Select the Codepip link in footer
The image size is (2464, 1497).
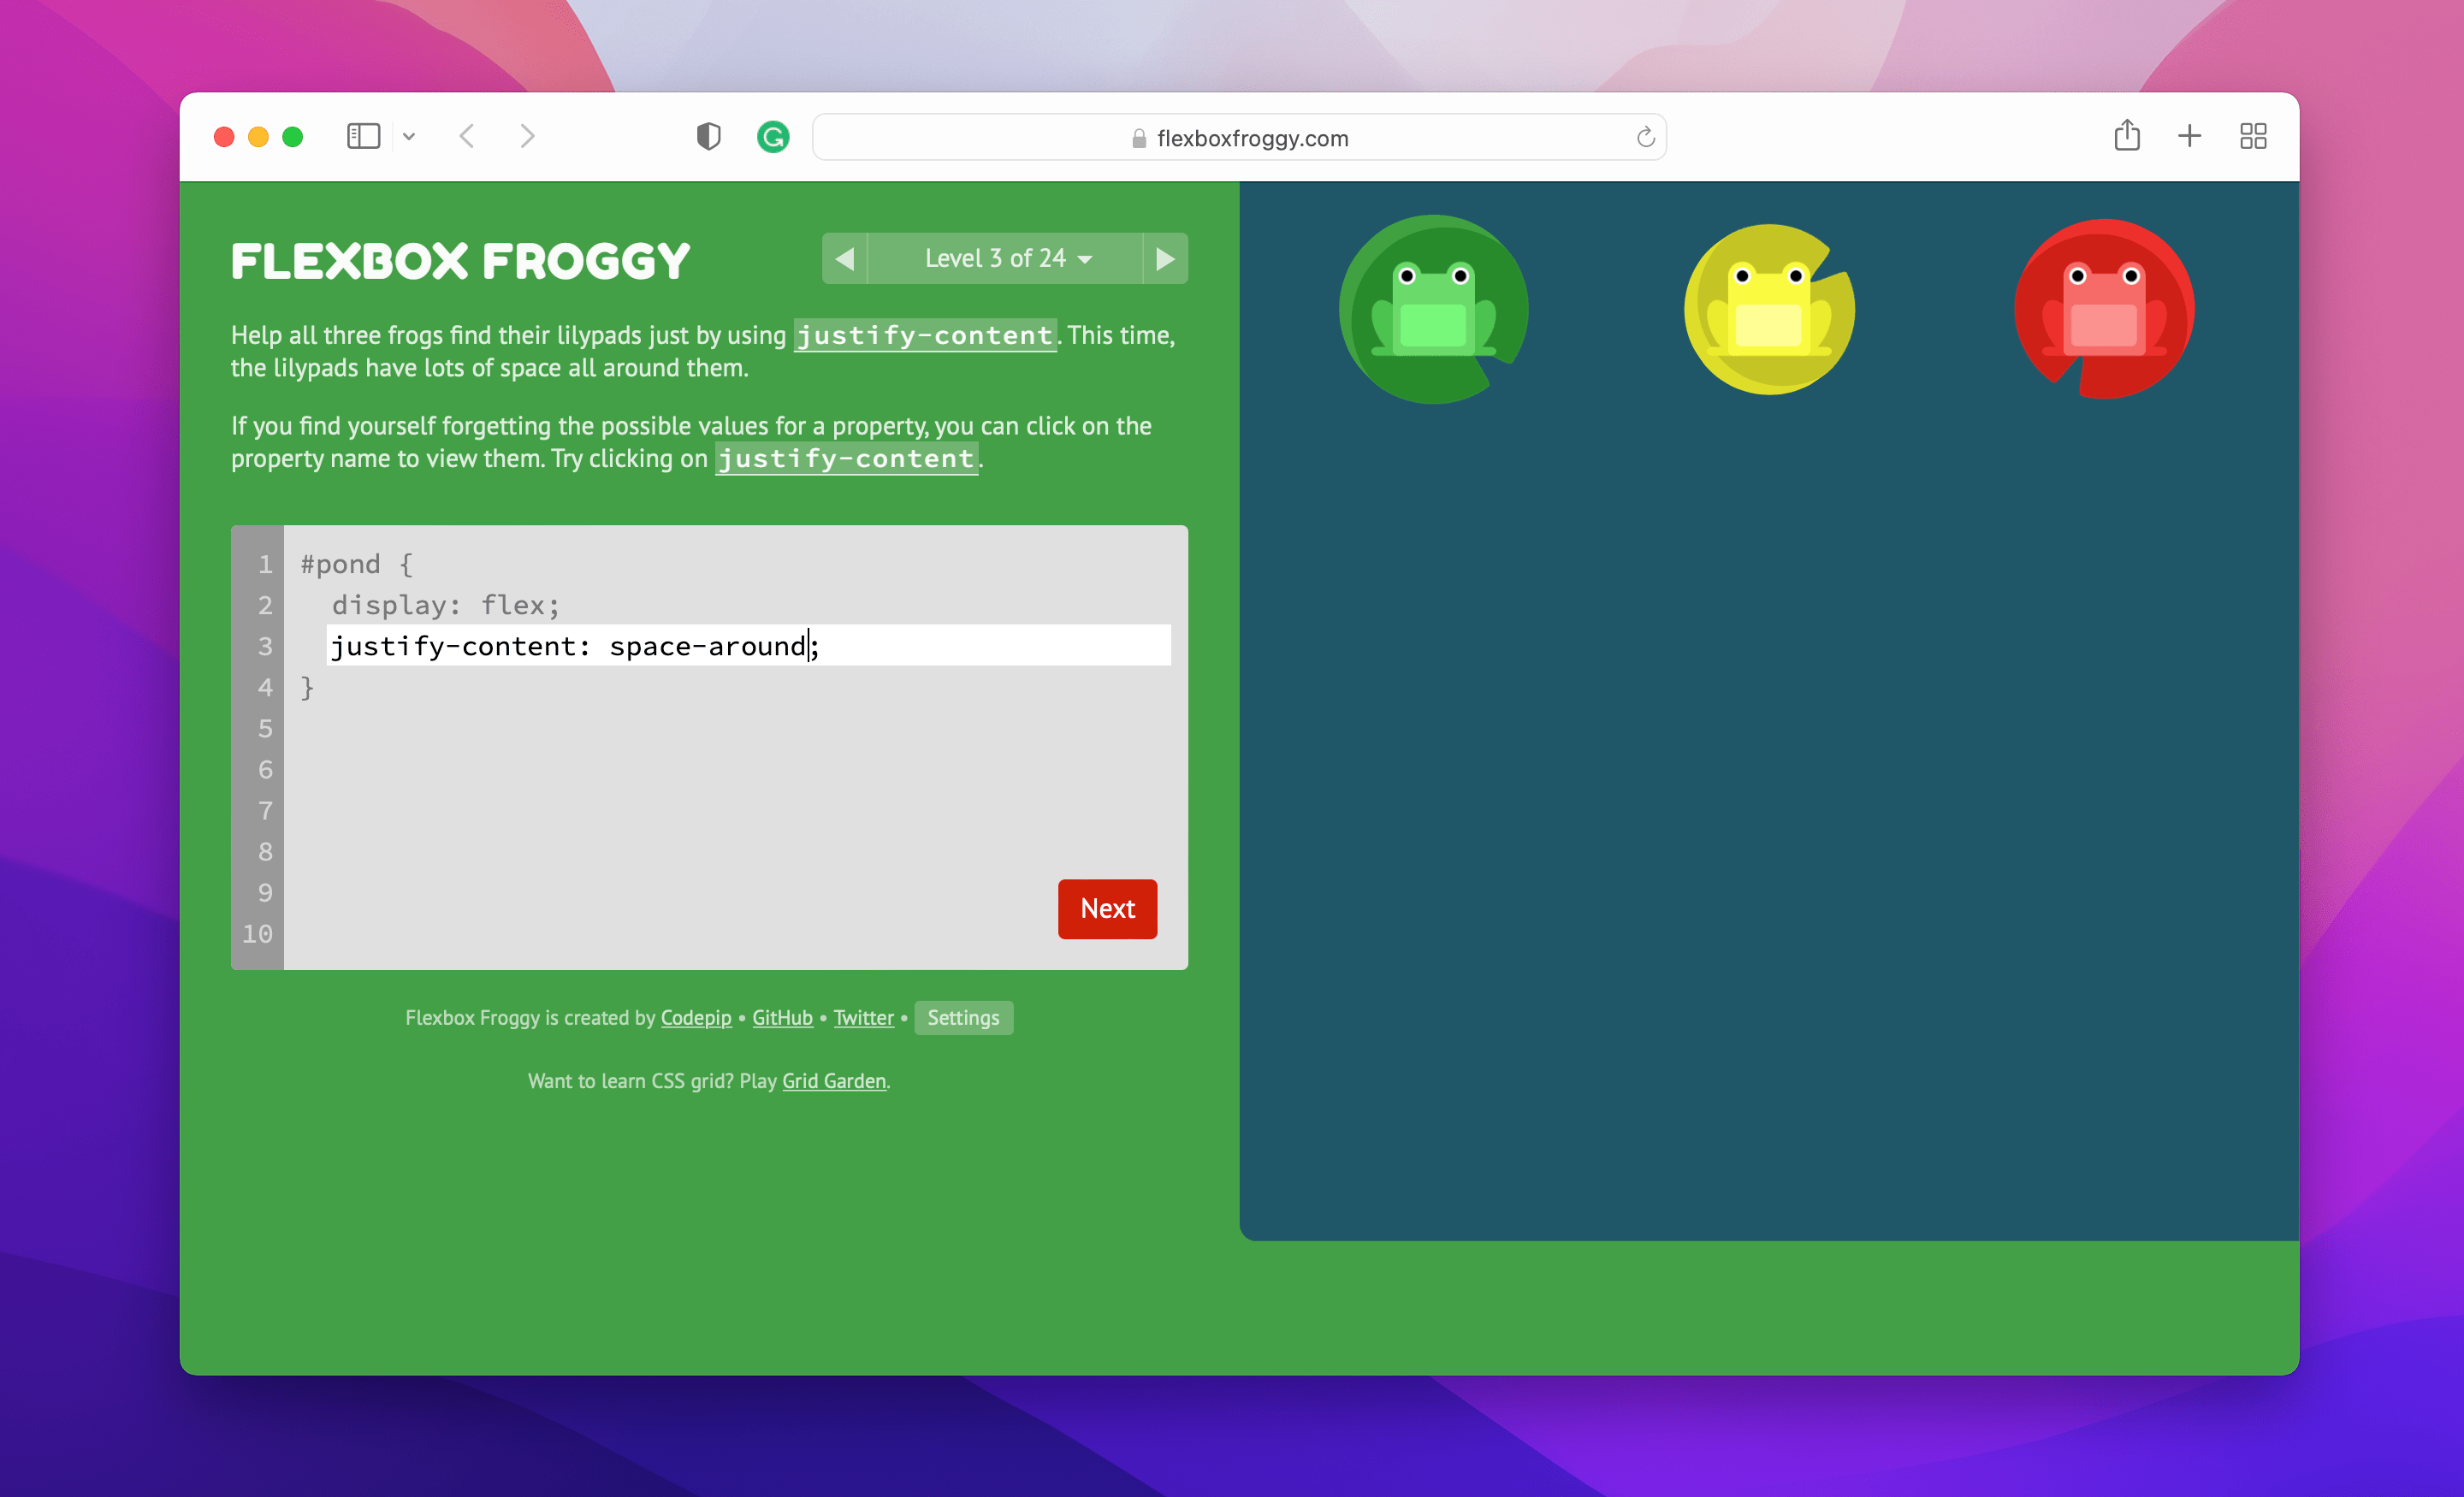pyautogui.click(x=696, y=1017)
